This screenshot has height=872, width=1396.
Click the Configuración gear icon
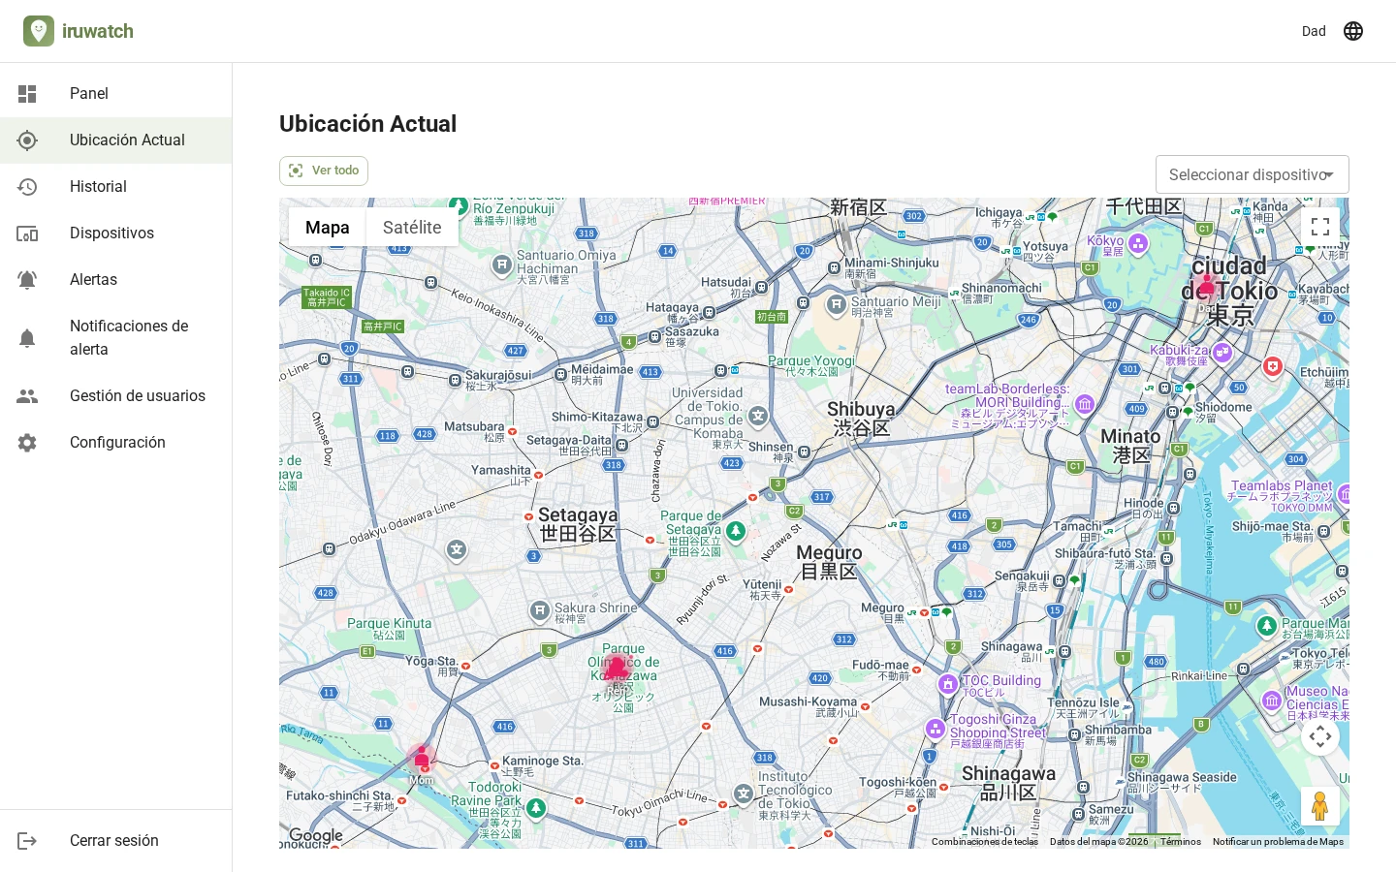[x=27, y=443]
